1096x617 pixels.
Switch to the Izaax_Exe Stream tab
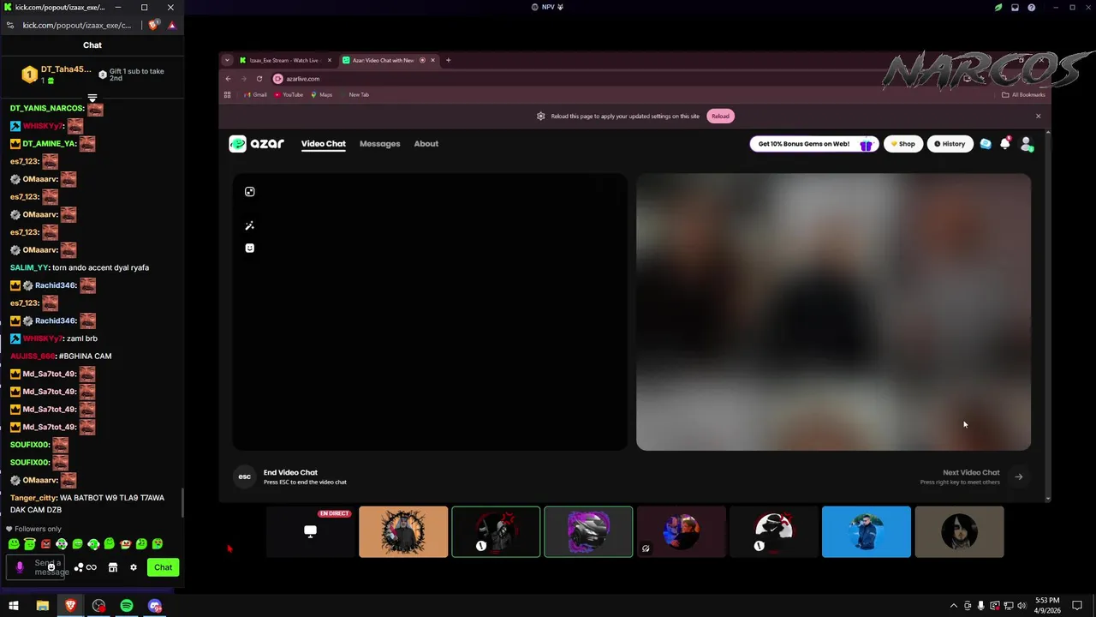[283, 60]
